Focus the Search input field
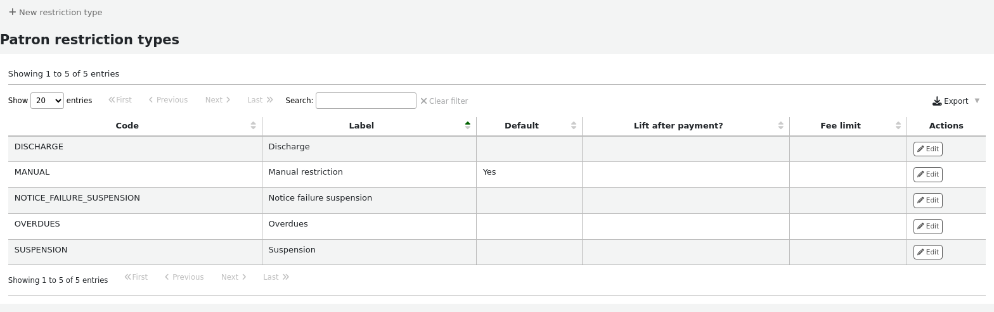The height and width of the screenshot is (312, 994). pos(366,101)
